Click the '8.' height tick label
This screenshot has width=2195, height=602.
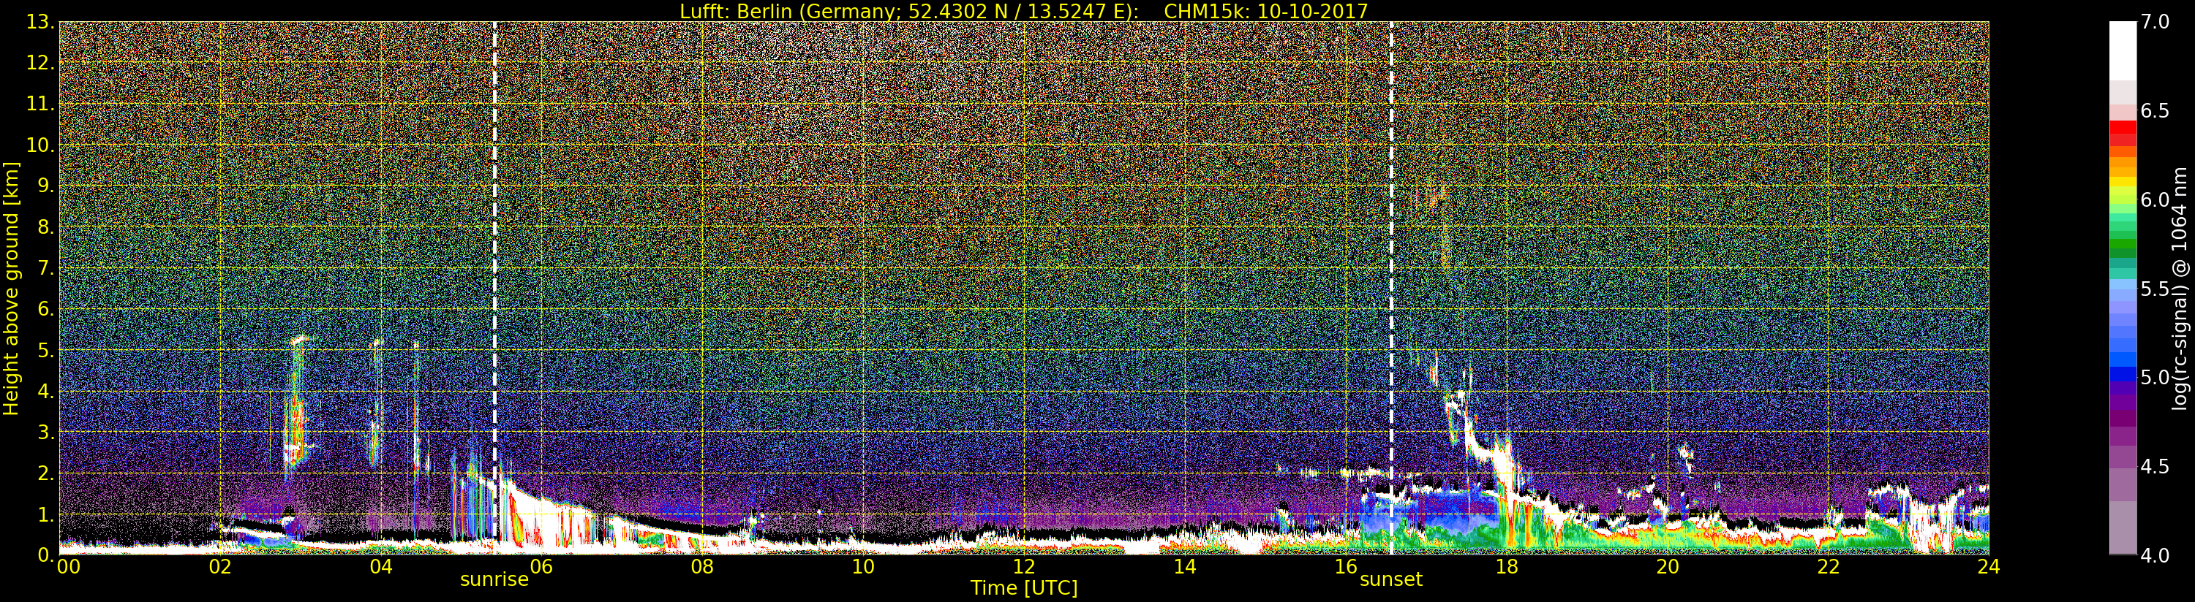point(45,227)
